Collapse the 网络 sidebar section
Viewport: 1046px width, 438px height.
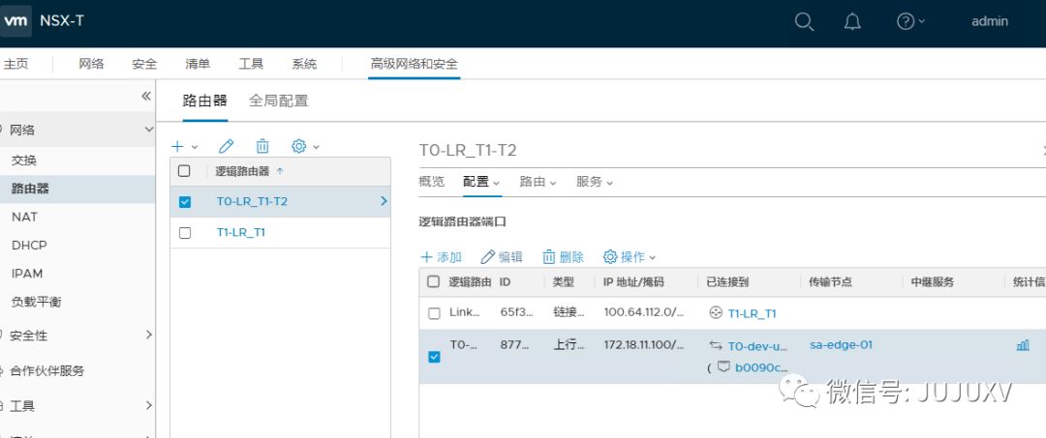point(149,130)
